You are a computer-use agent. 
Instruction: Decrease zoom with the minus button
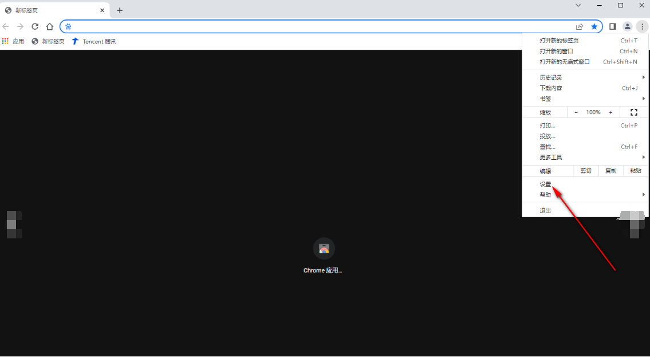[x=576, y=112]
